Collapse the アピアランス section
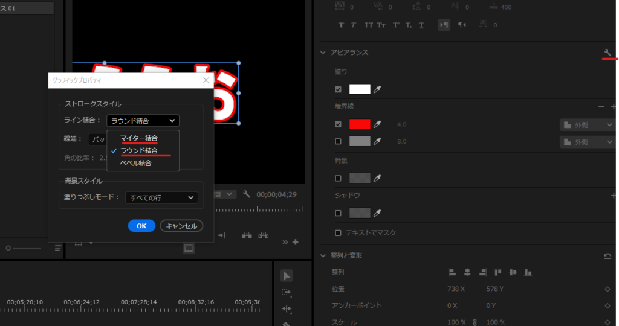 pyautogui.click(x=323, y=53)
